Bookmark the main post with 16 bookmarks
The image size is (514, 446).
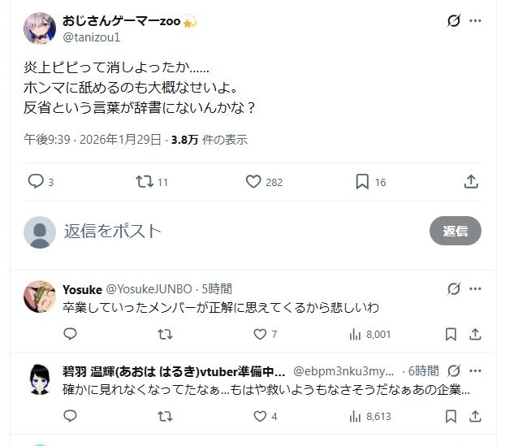pyautogui.click(x=362, y=182)
